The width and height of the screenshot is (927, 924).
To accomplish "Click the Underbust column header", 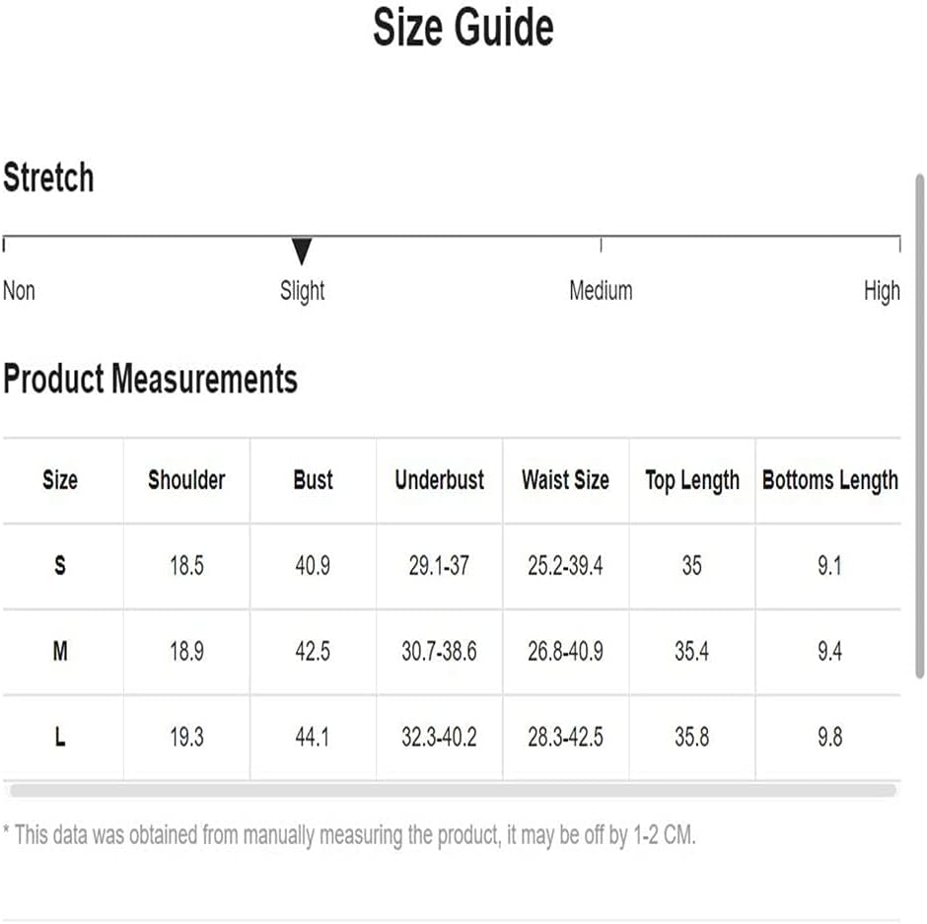I will pyautogui.click(x=439, y=480).
